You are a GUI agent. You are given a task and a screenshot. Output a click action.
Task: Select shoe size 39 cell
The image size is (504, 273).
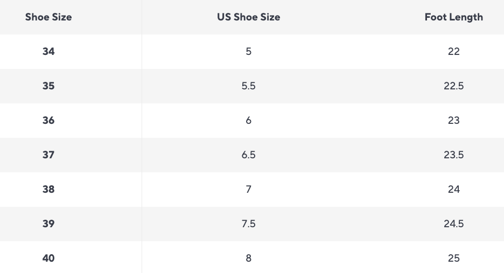(x=48, y=224)
